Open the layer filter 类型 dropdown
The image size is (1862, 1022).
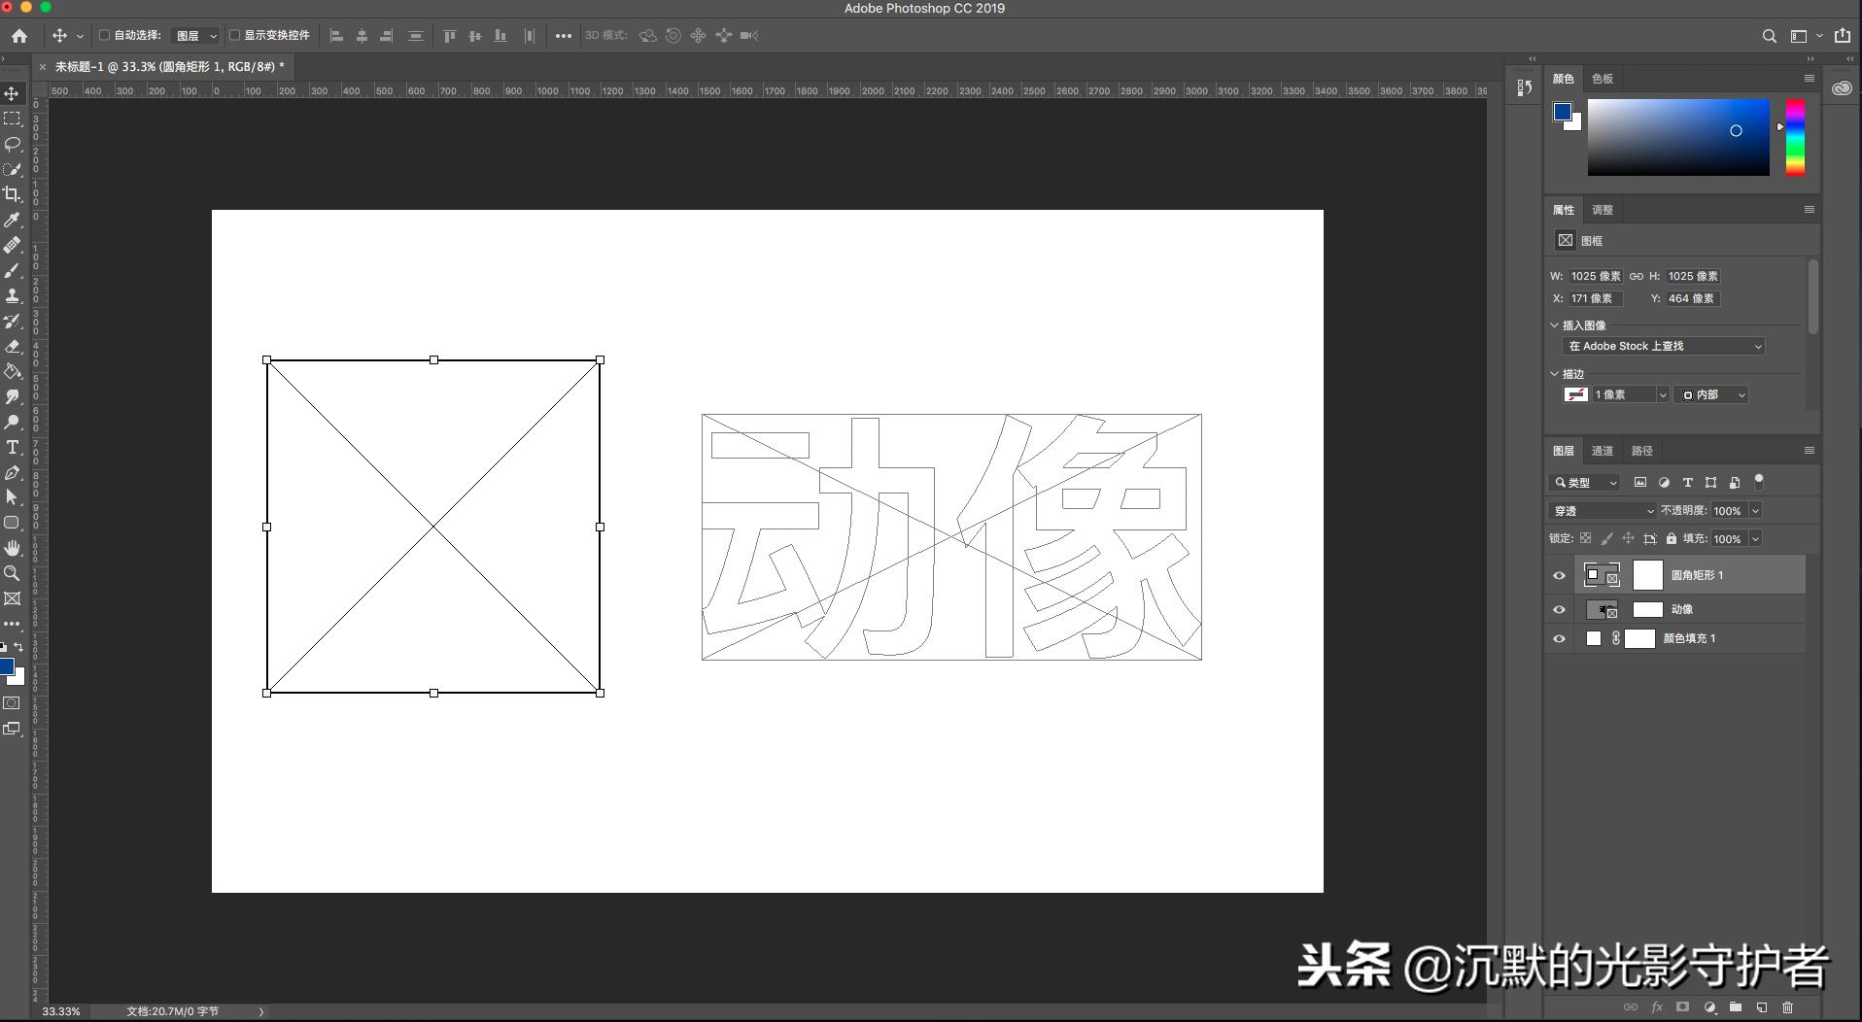coord(1585,483)
